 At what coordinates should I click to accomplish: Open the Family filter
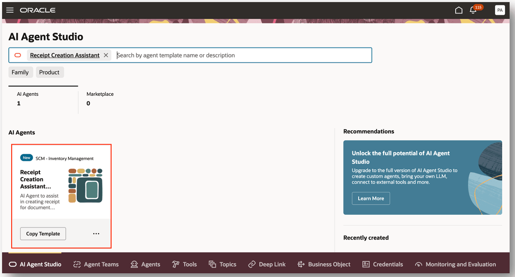coord(20,72)
